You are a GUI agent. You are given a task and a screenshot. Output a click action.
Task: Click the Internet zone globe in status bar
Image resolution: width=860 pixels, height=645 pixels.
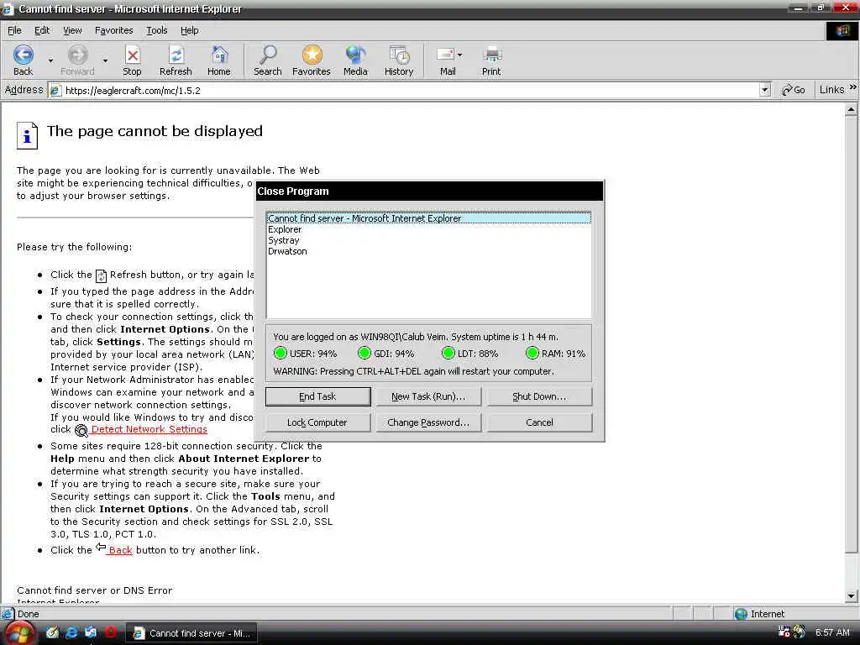741,614
